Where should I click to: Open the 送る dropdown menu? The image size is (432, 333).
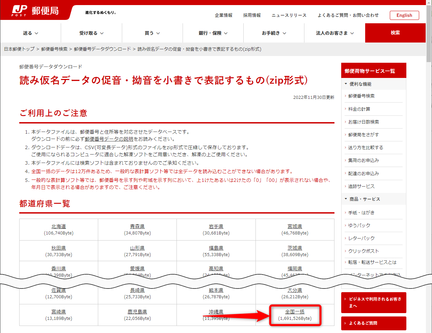pos(30,33)
